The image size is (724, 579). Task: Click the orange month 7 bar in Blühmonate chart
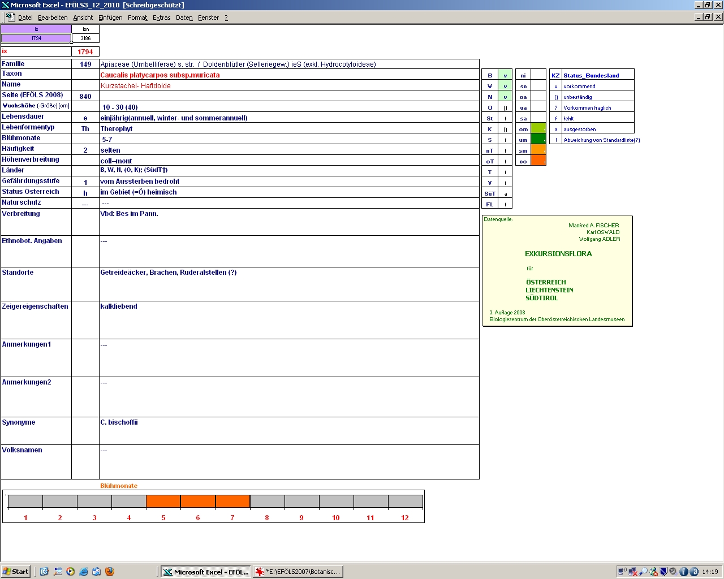232,501
